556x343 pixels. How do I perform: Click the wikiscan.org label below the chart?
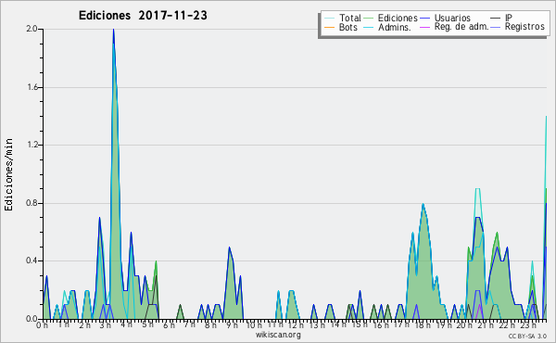tap(278, 335)
